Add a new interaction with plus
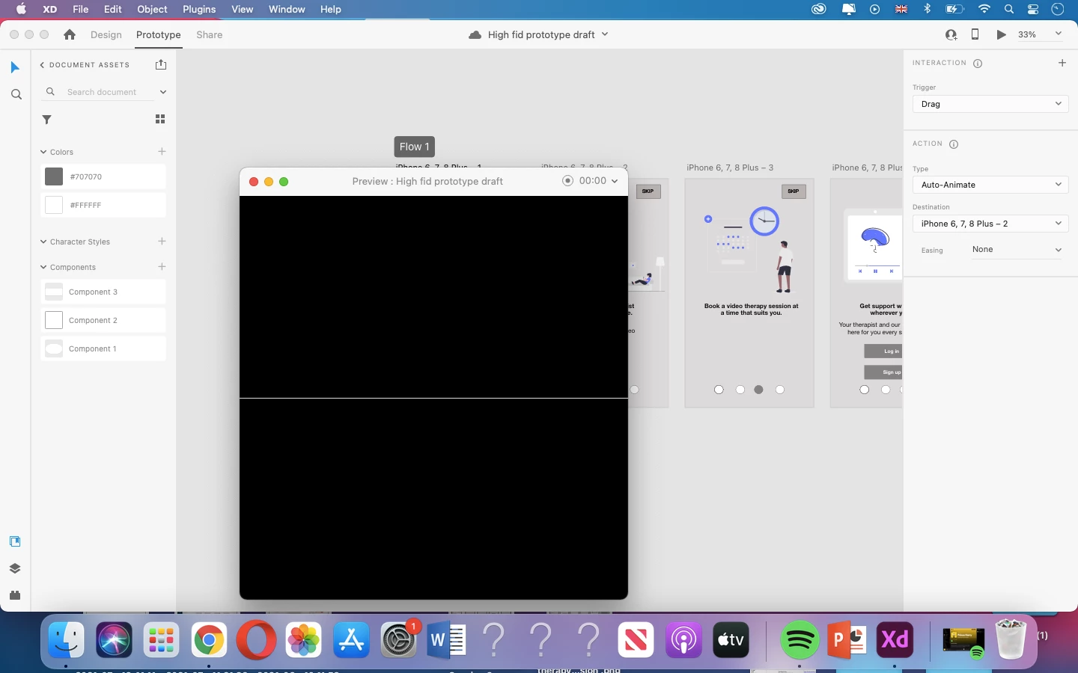 [1062, 63]
